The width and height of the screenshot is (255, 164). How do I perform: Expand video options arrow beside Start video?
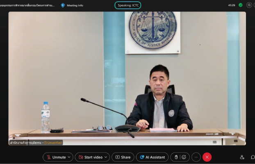[106, 157]
